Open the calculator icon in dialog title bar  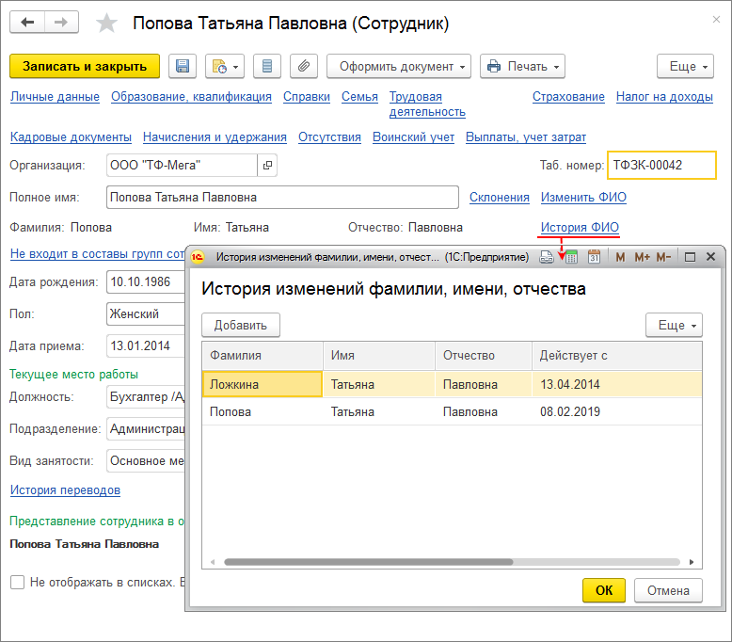[571, 256]
